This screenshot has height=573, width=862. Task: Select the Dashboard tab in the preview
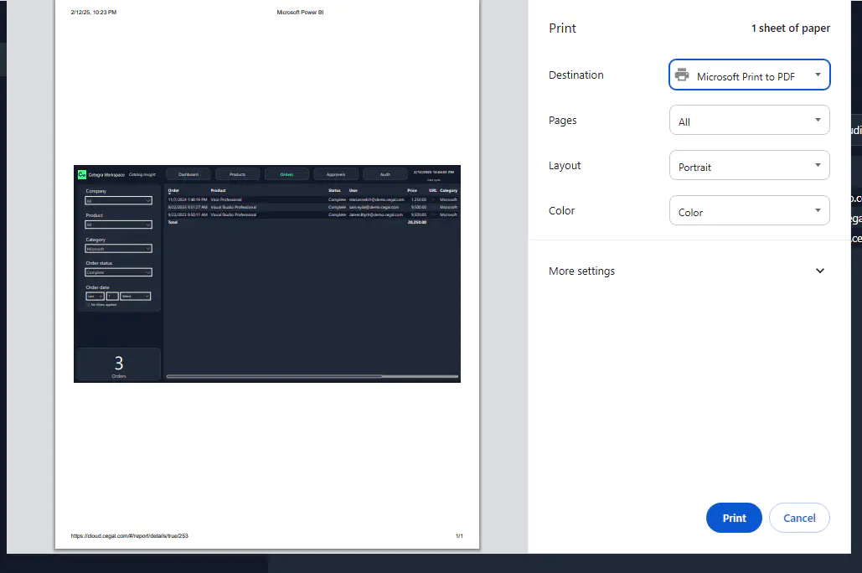coord(188,174)
